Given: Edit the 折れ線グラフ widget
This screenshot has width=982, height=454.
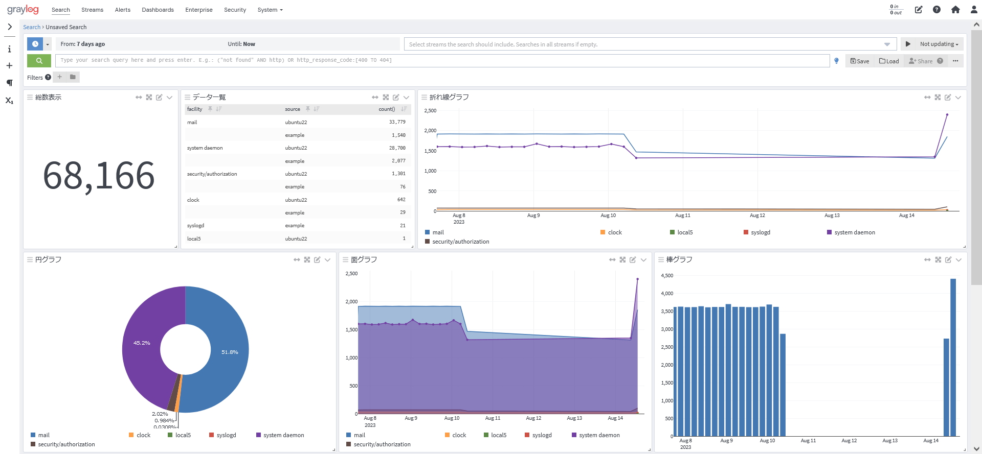Looking at the screenshot, I should pyautogui.click(x=948, y=98).
